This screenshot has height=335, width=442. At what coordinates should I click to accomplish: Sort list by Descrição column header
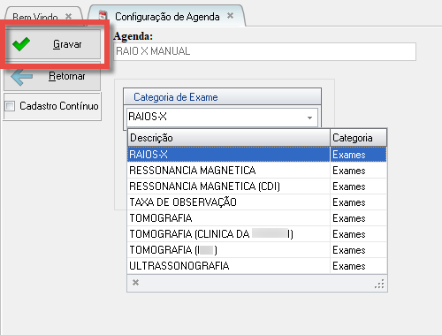[229, 138]
